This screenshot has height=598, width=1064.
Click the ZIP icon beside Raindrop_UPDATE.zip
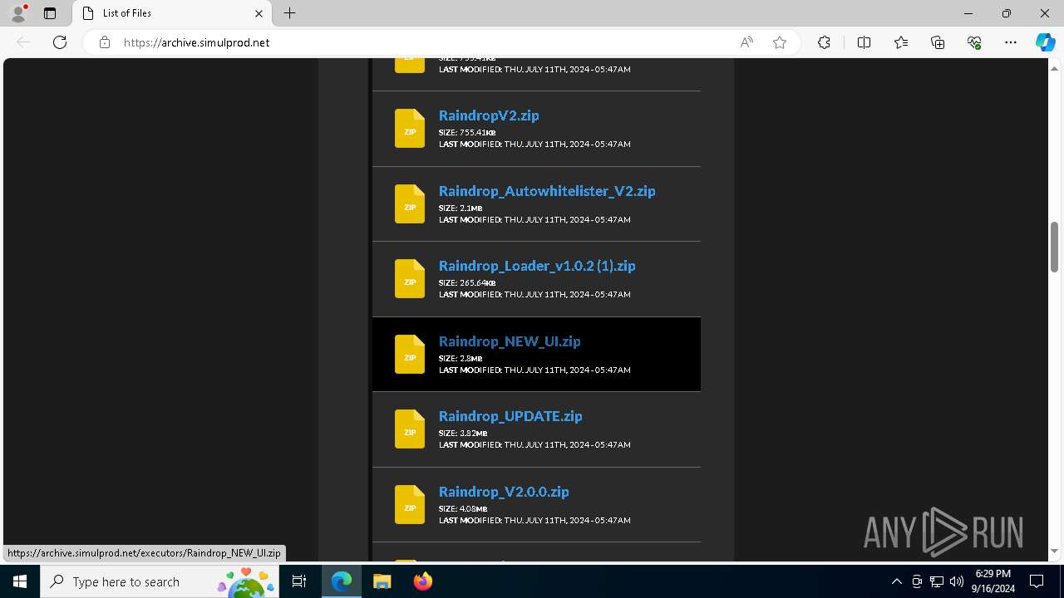[x=410, y=429]
